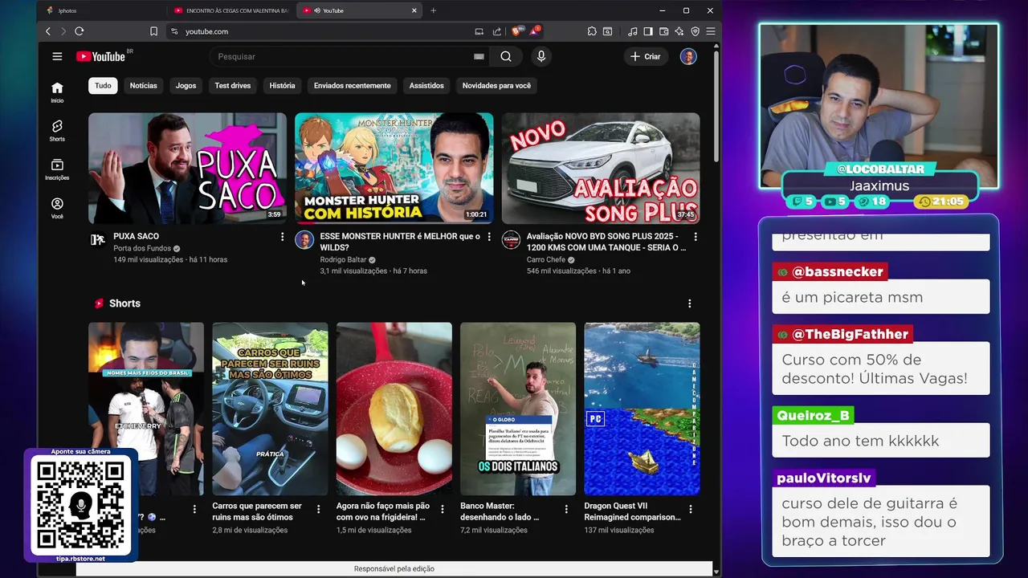Screen dimensions: 1028x578
Task: Toggle the browser sidebar panel icon
Action: (x=648, y=31)
